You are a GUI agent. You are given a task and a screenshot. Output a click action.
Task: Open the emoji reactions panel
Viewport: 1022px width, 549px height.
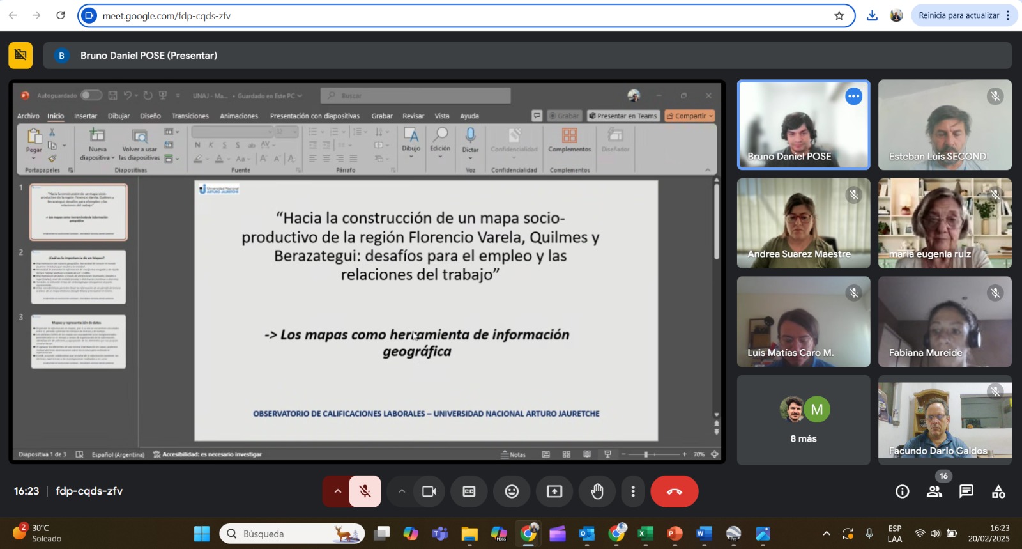(x=512, y=491)
